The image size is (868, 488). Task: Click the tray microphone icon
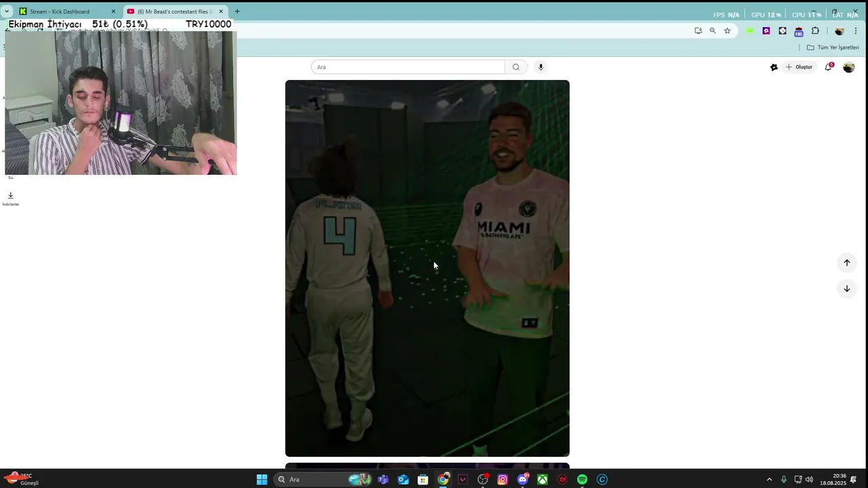(x=784, y=480)
